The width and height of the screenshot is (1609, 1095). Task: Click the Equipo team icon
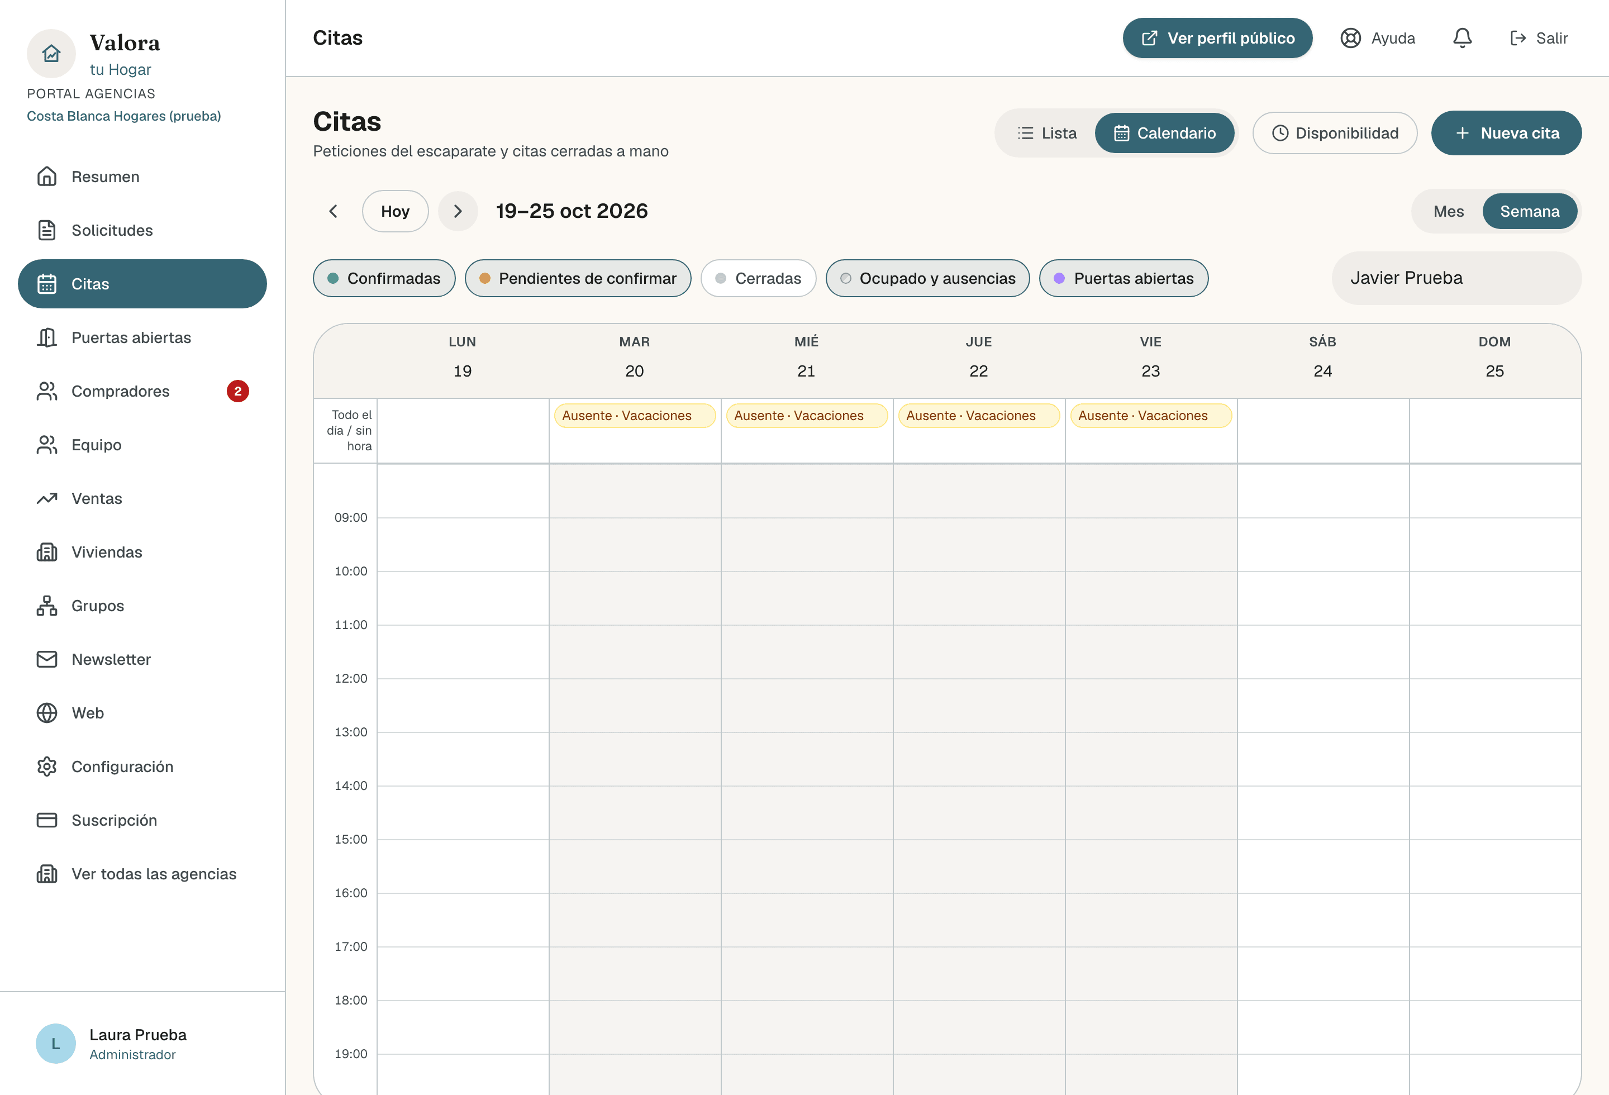coord(46,444)
